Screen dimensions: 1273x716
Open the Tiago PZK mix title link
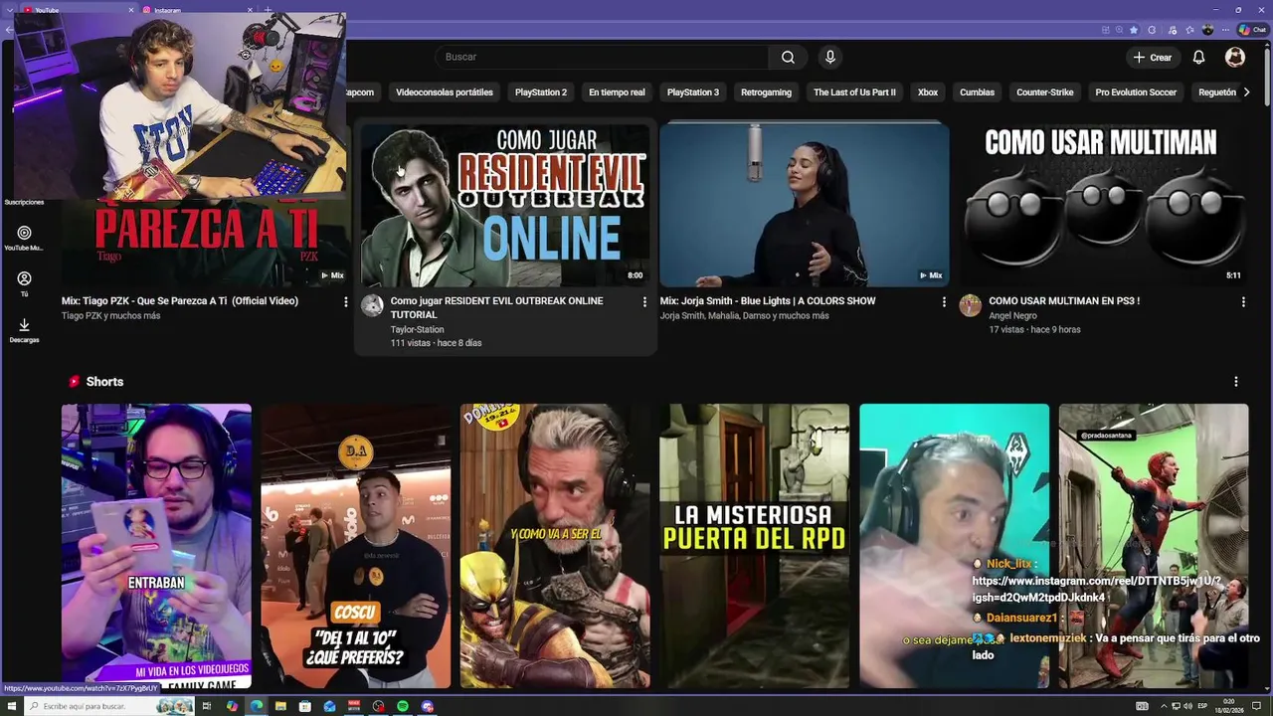pos(180,300)
